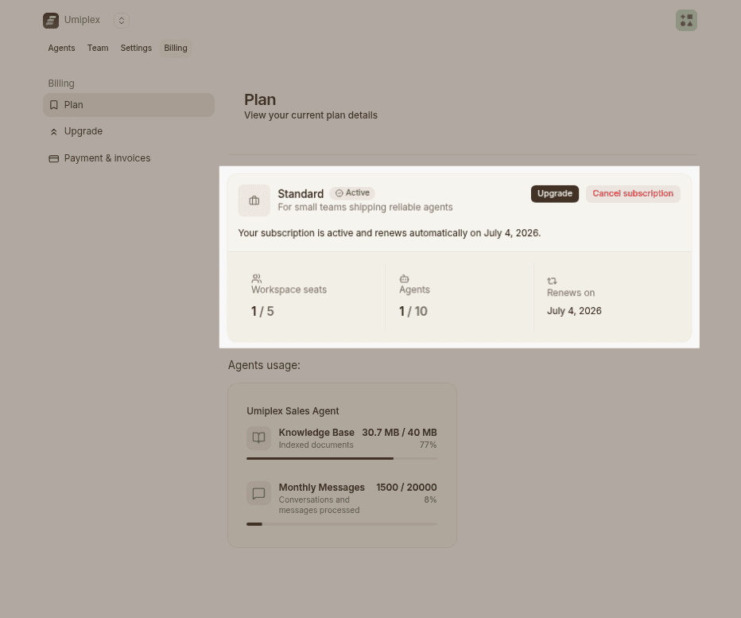
Task: Click 'View your current plan details'
Action: tap(311, 115)
